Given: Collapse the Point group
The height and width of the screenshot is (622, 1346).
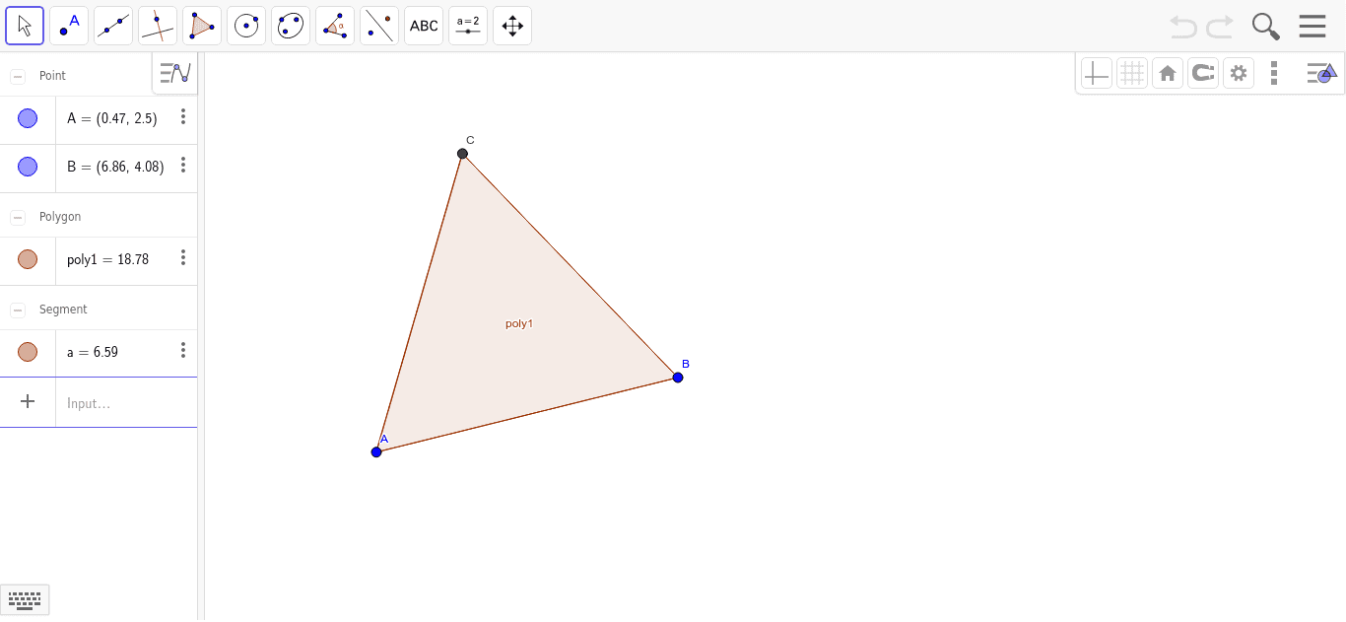Looking at the screenshot, I should pos(18,77).
